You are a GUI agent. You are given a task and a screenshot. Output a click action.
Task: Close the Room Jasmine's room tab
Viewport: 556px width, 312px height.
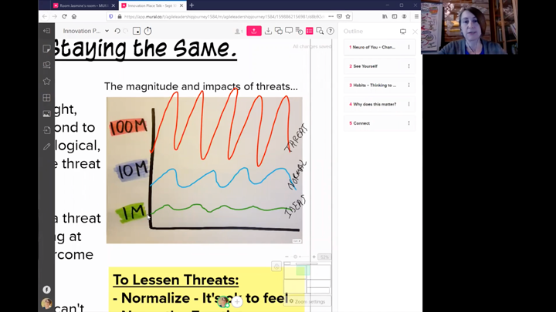tap(114, 5)
